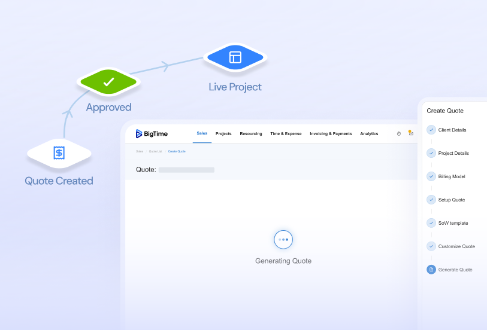
Task: Click the Quote Created dollar receipt icon
Action: point(59,153)
